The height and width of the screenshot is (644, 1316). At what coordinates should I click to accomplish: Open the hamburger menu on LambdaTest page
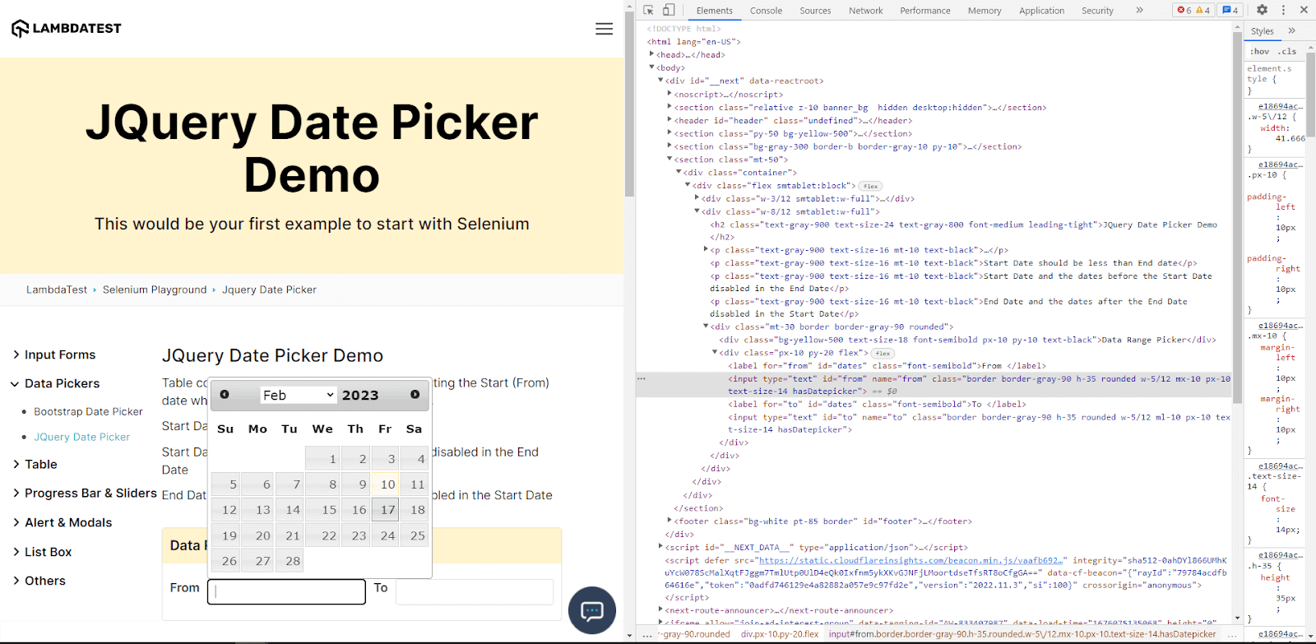pos(604,29)
